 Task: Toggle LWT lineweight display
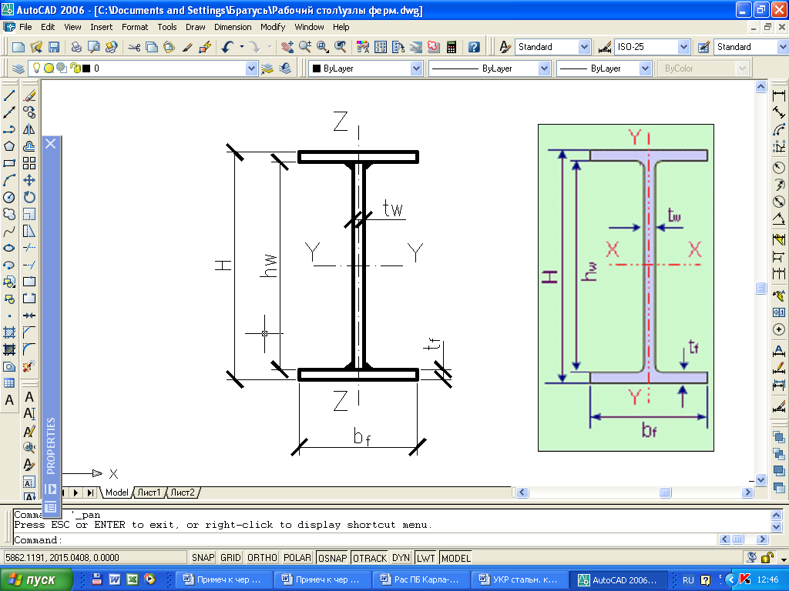[425, 558]
